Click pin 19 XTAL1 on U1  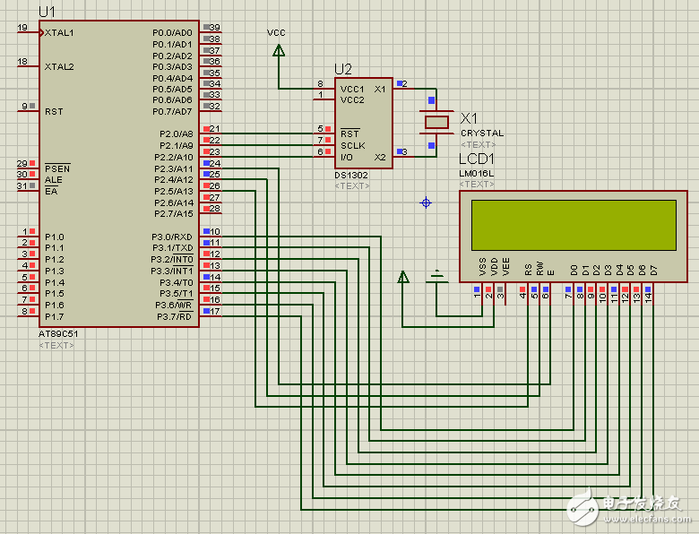pyautogui.click(x=29, y=32)
